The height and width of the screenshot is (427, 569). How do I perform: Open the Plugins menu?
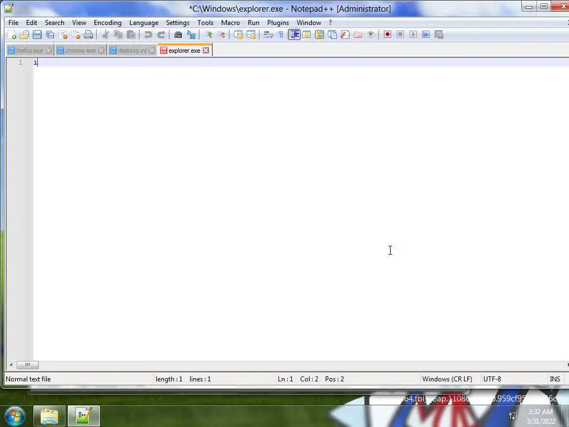(x=278, y=22)
